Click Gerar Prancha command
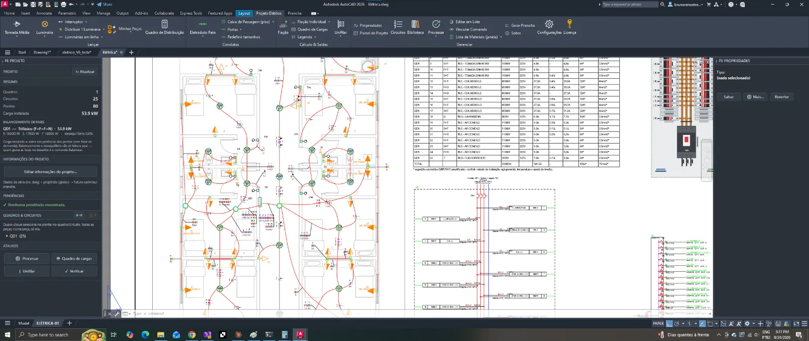Viewport: 809px width, 341px height. [x=520, y=25]
